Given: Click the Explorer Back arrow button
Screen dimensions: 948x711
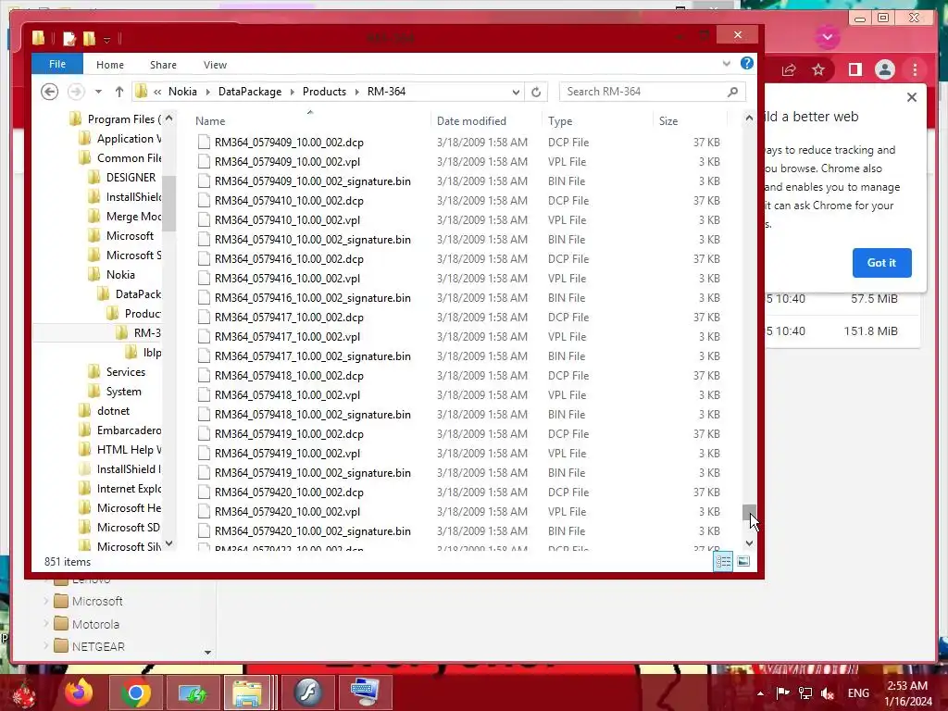Looking at the screenshot, I should (50, 92).
